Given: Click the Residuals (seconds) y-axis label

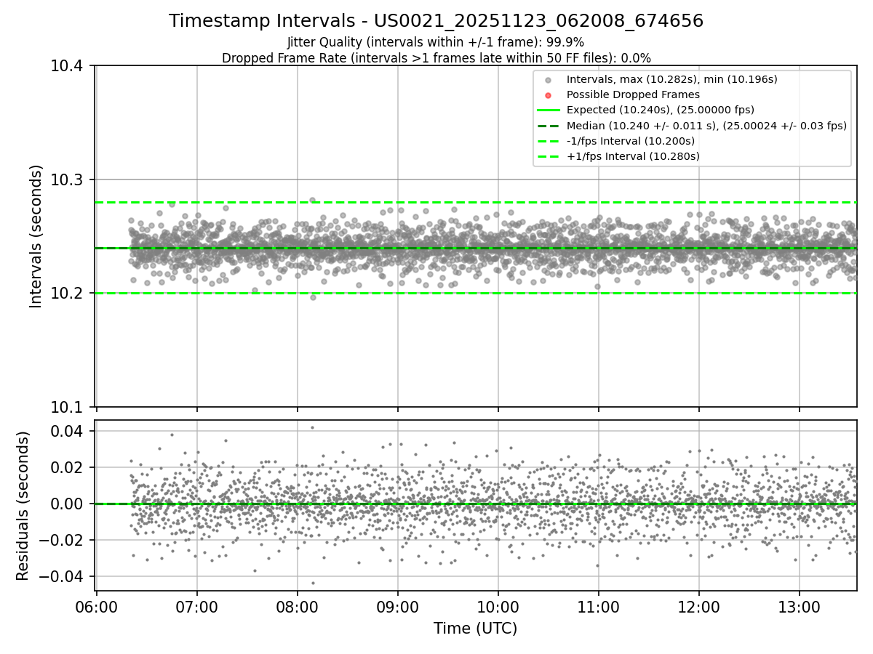Looking at the screenshot, I should point(23,506).
